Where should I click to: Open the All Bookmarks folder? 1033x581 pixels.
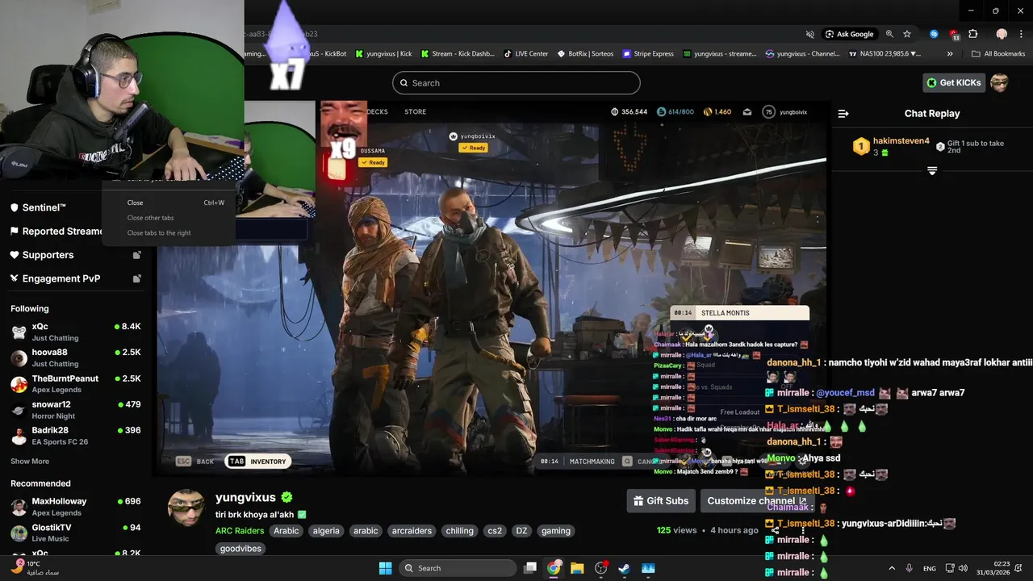998,54
